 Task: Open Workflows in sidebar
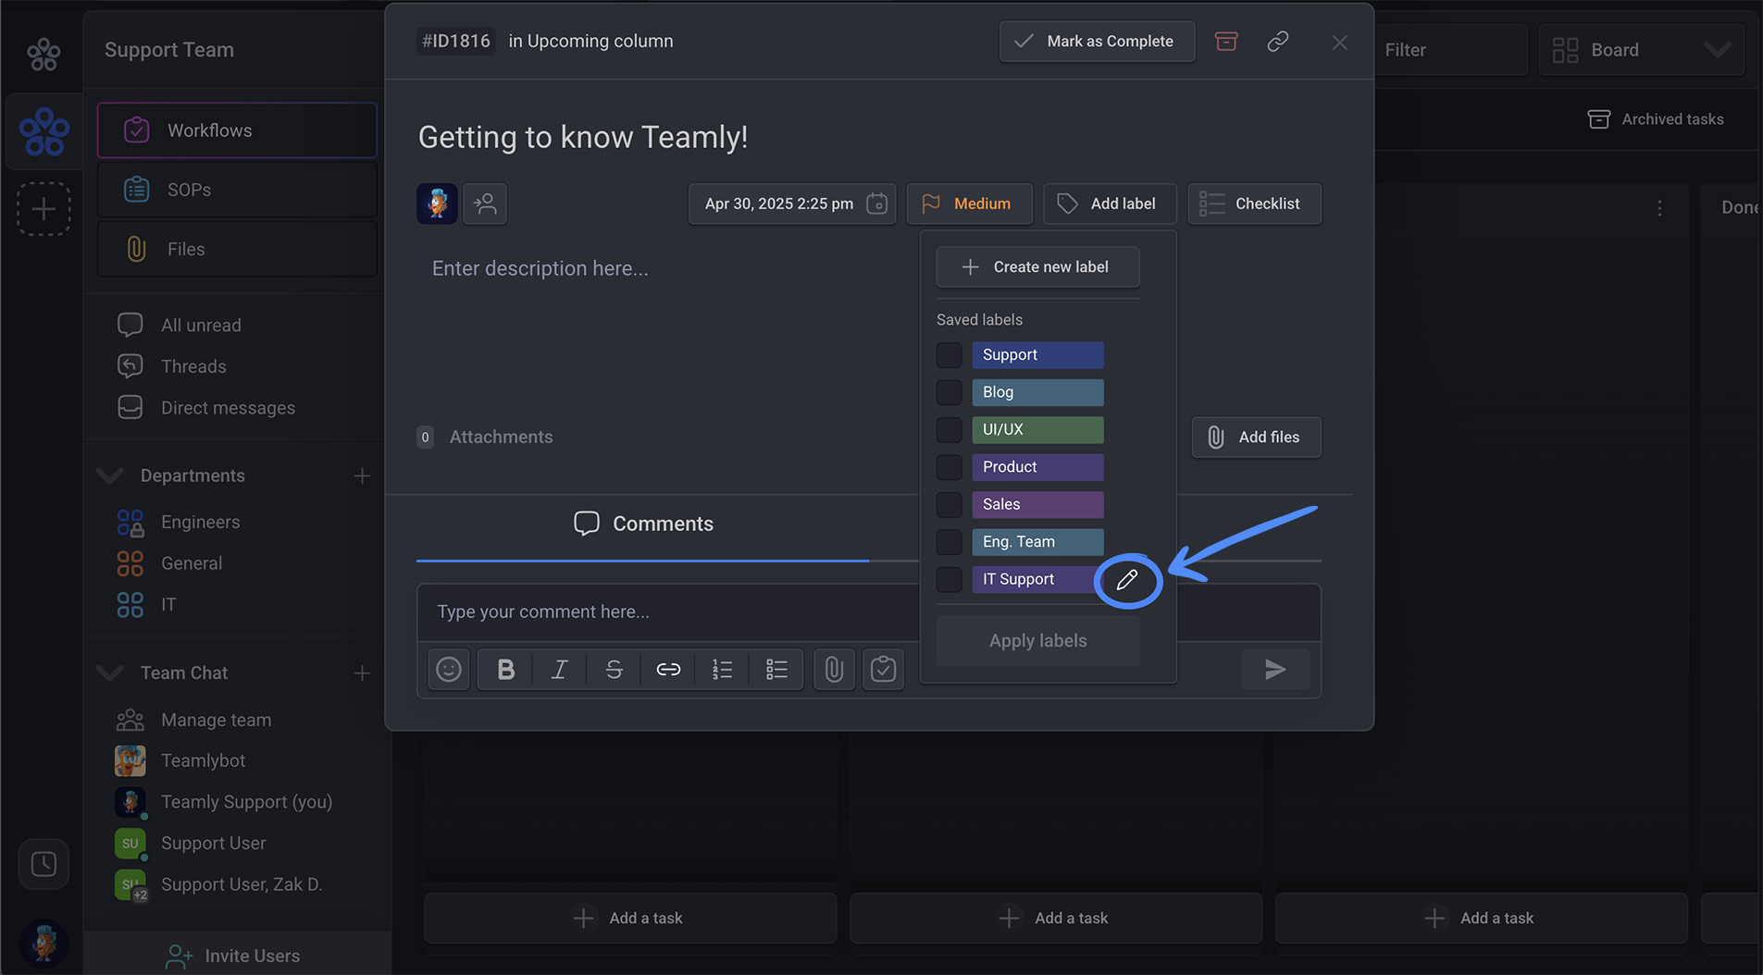point(237,130)
